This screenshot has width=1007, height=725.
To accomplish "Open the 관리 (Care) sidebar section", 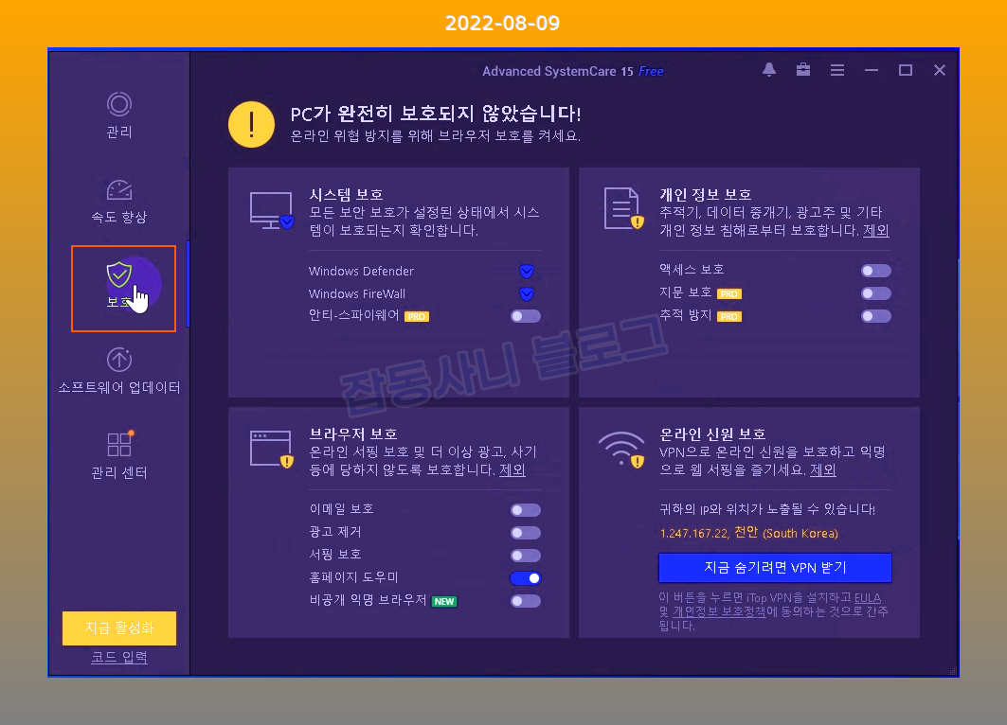I will (118, 115).
